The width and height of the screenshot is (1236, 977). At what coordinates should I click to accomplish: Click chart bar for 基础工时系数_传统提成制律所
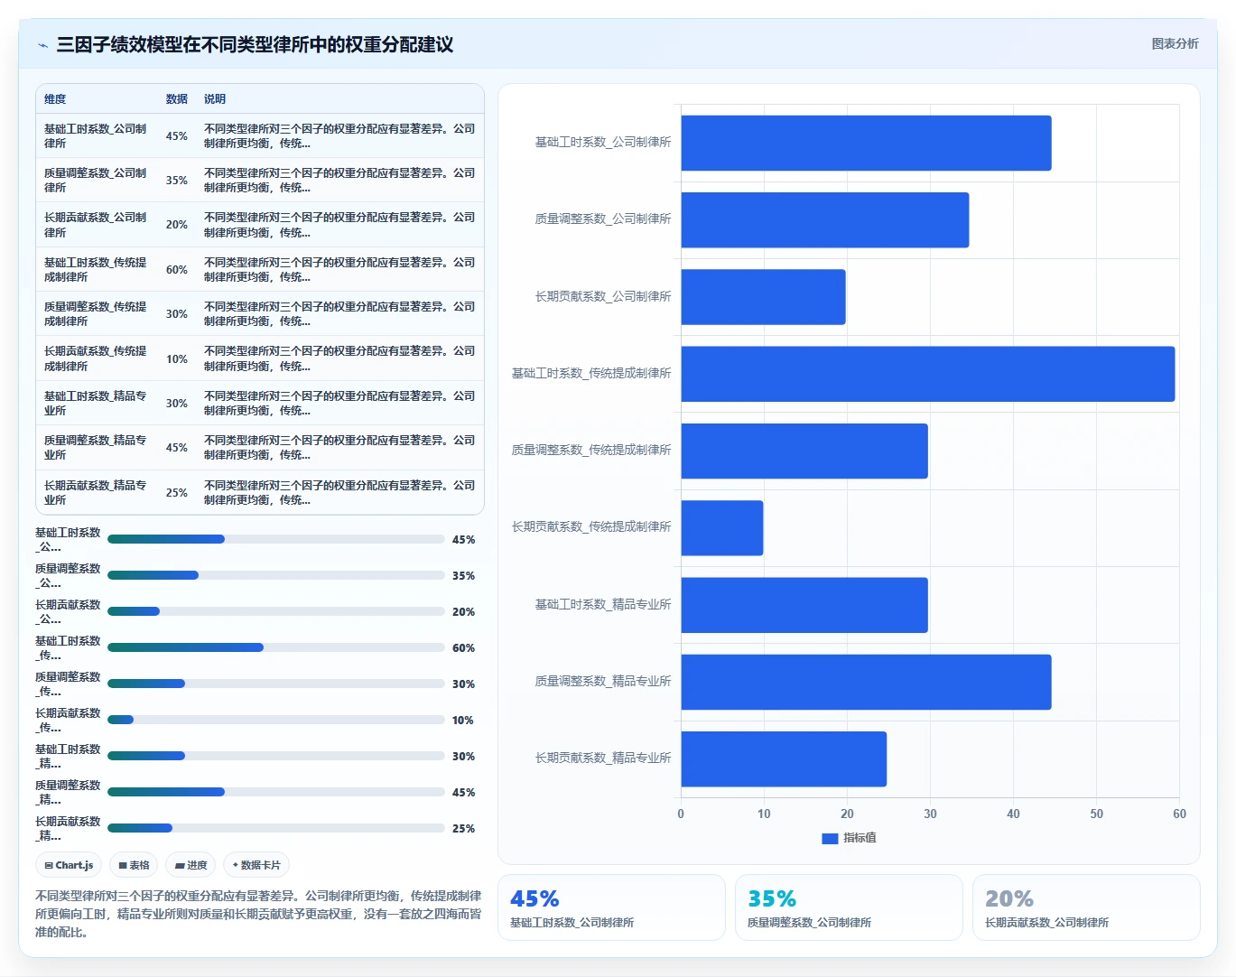coord(928,374)
